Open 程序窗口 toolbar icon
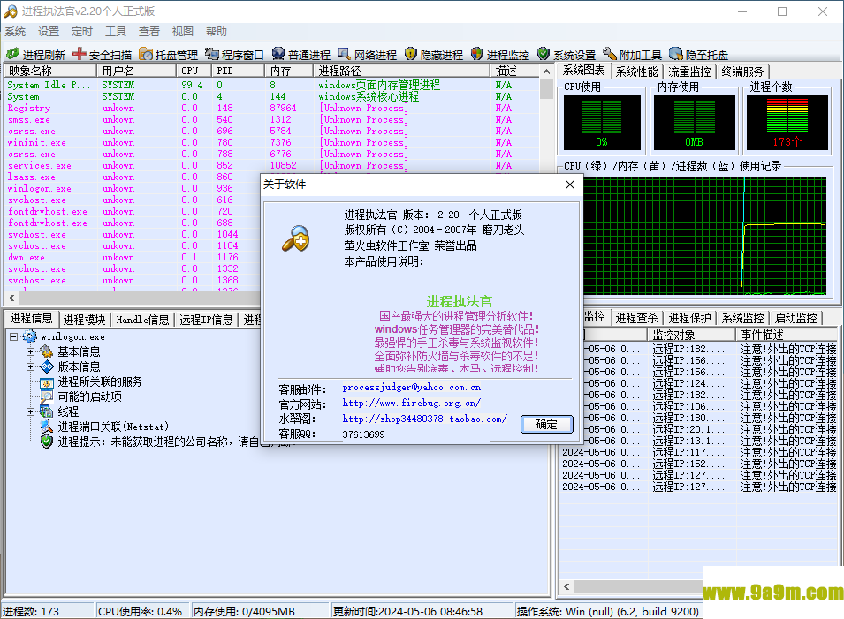 211,54
